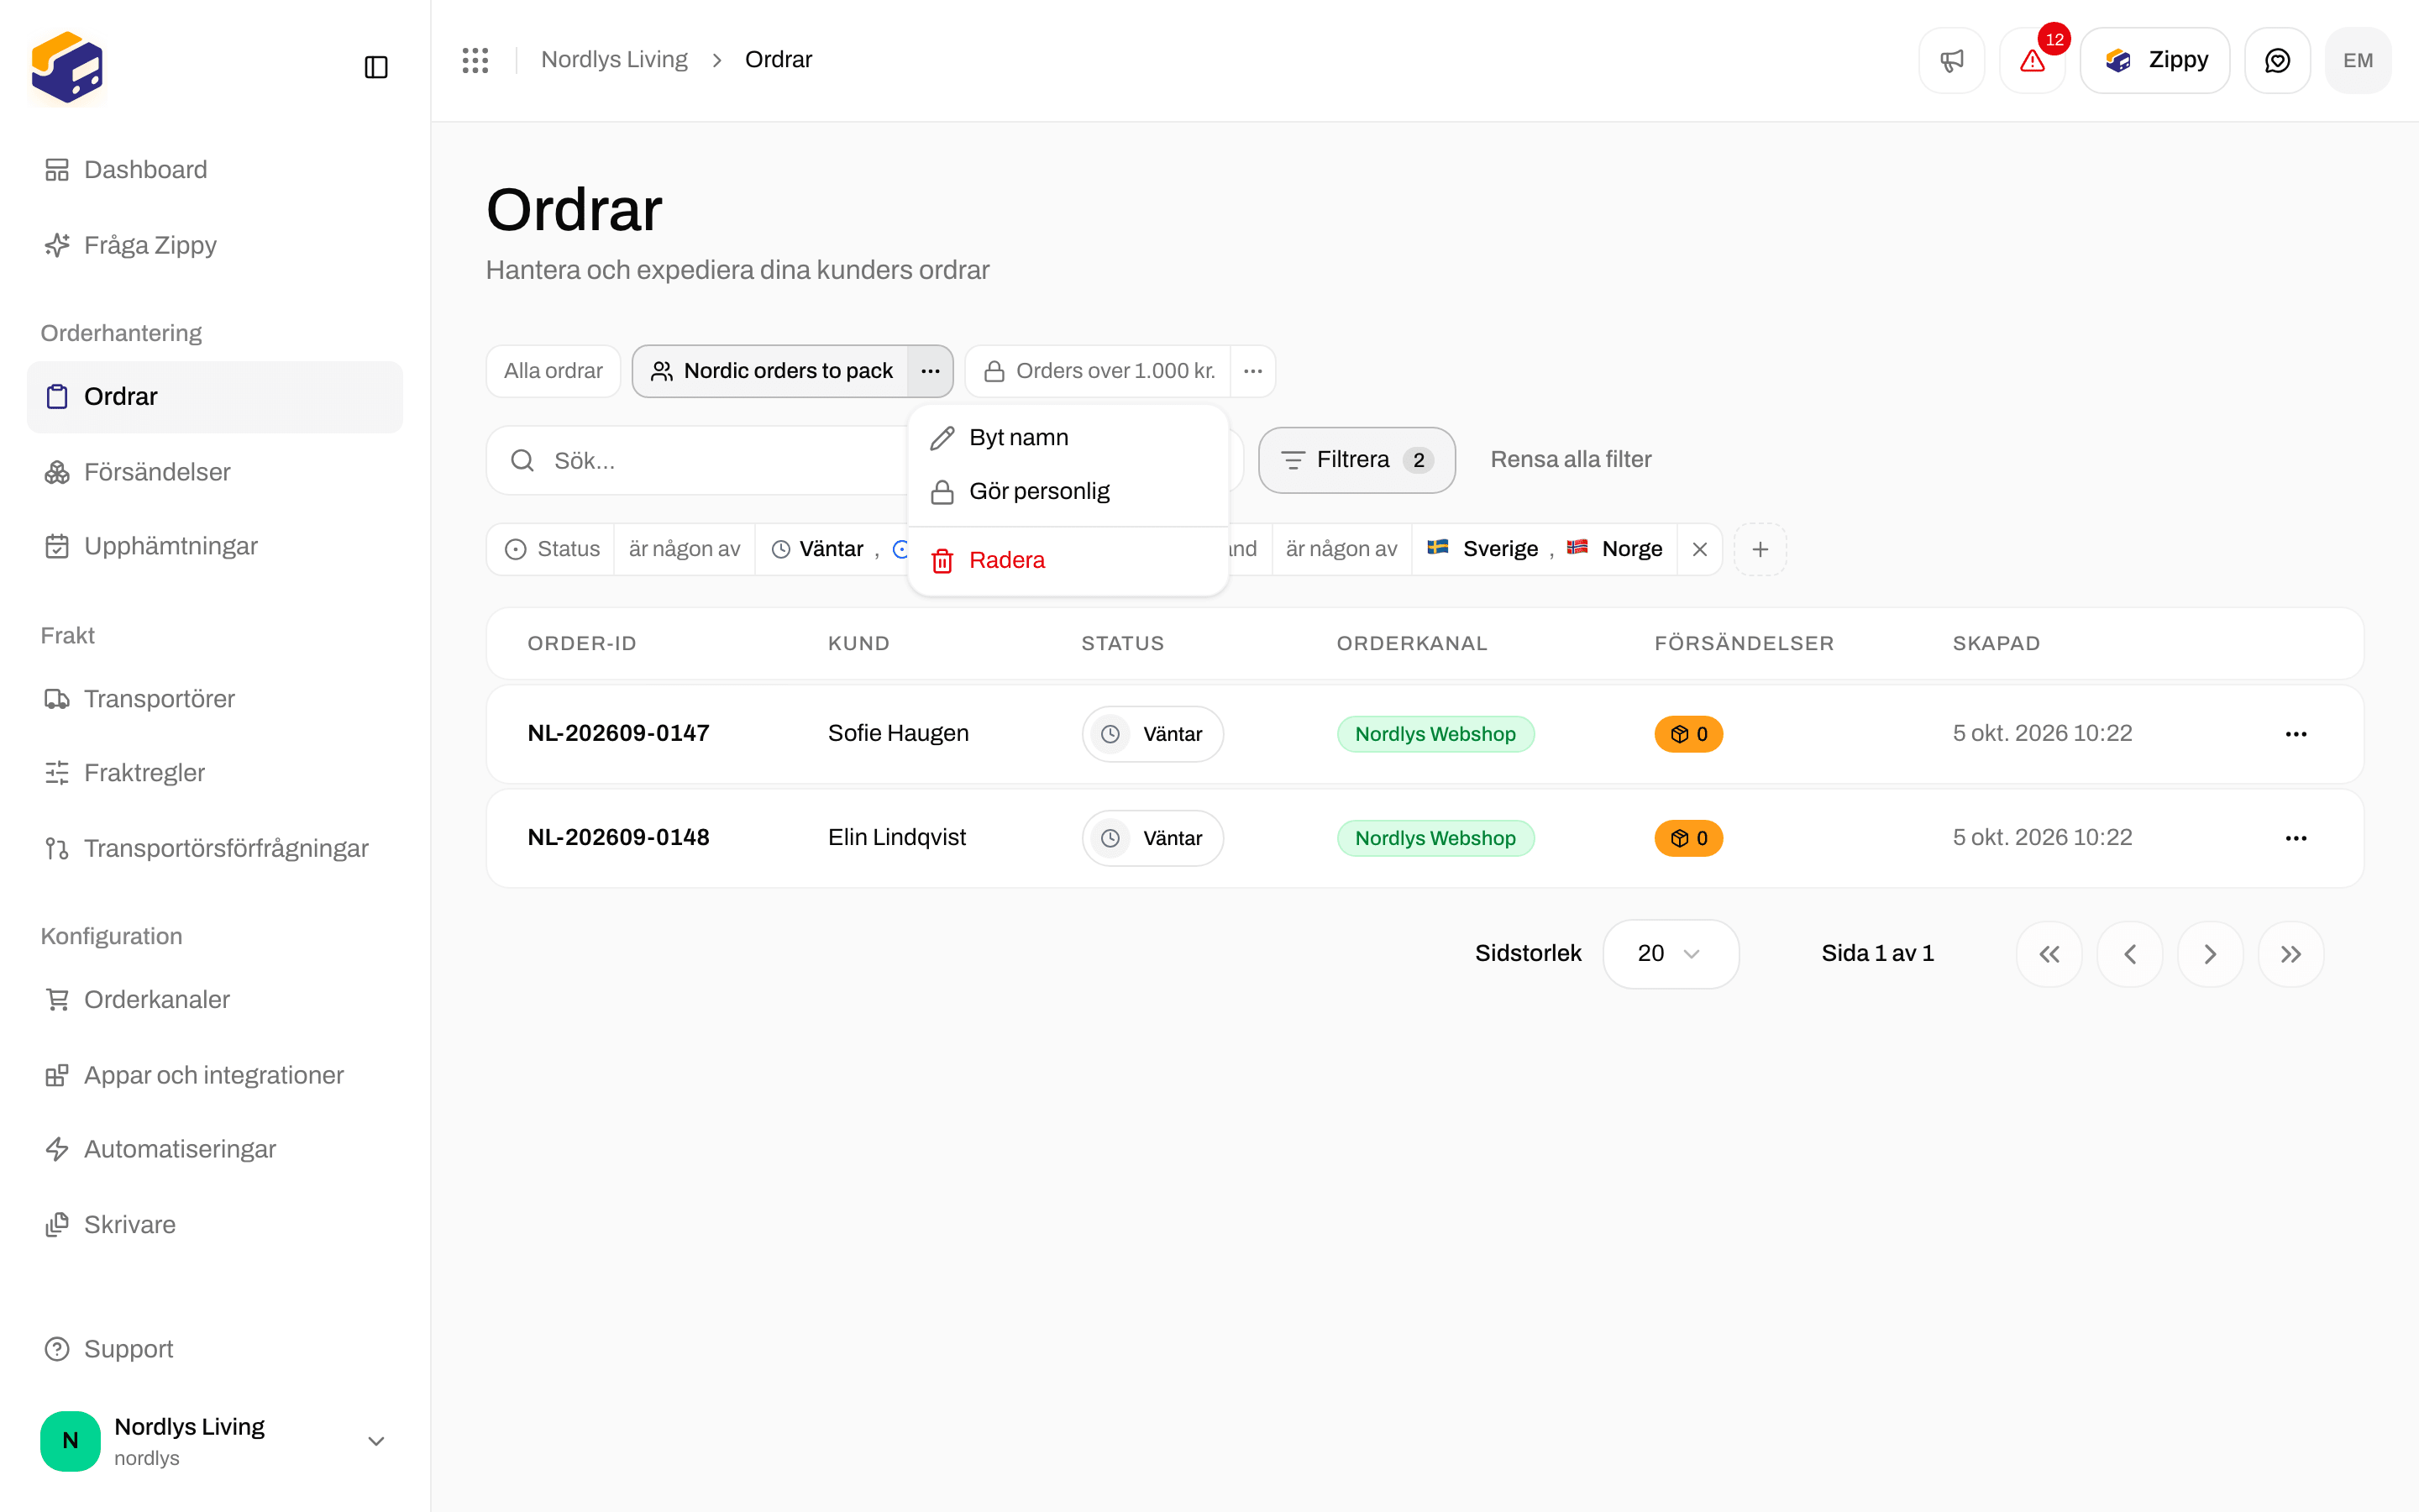2419x1512 pixels.
Task: Open row actions for NL-202609-0148
Action: (x=2296, y=838)
